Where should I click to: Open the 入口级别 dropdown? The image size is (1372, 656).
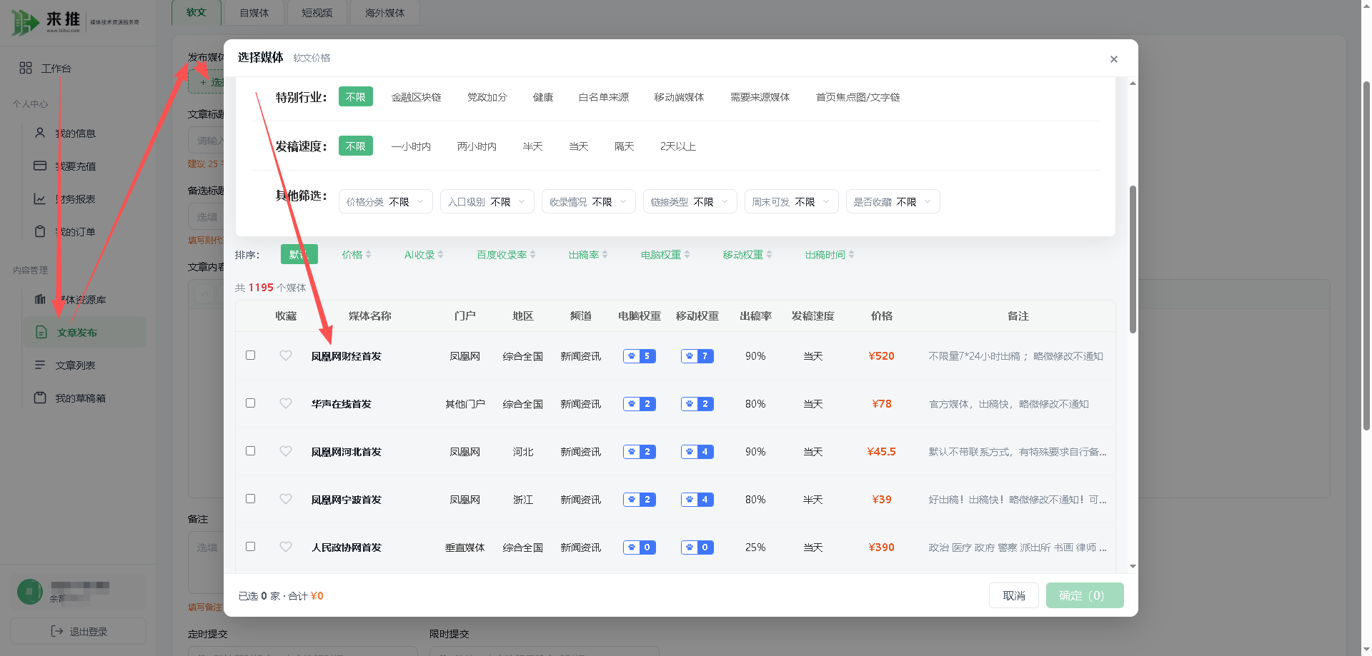pyautogui.click(x=487, y=202)
